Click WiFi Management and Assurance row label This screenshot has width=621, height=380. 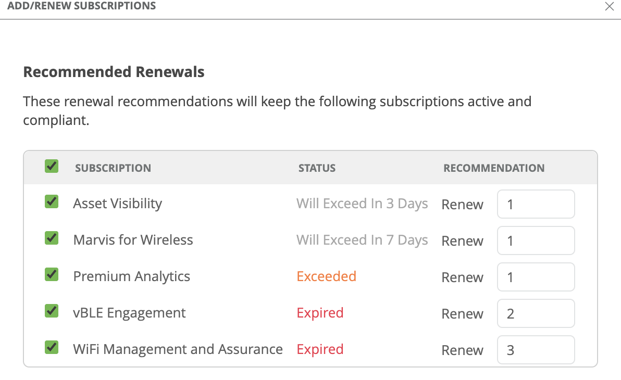pyautogui.click(x=178, y=349)
